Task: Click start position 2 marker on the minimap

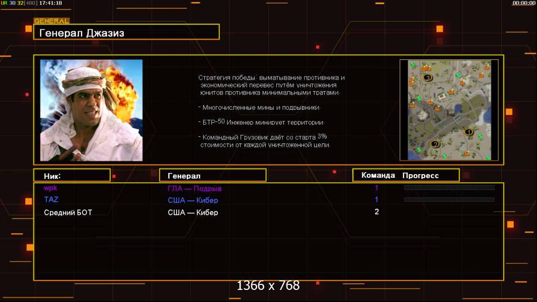Action: pos(435,144)
